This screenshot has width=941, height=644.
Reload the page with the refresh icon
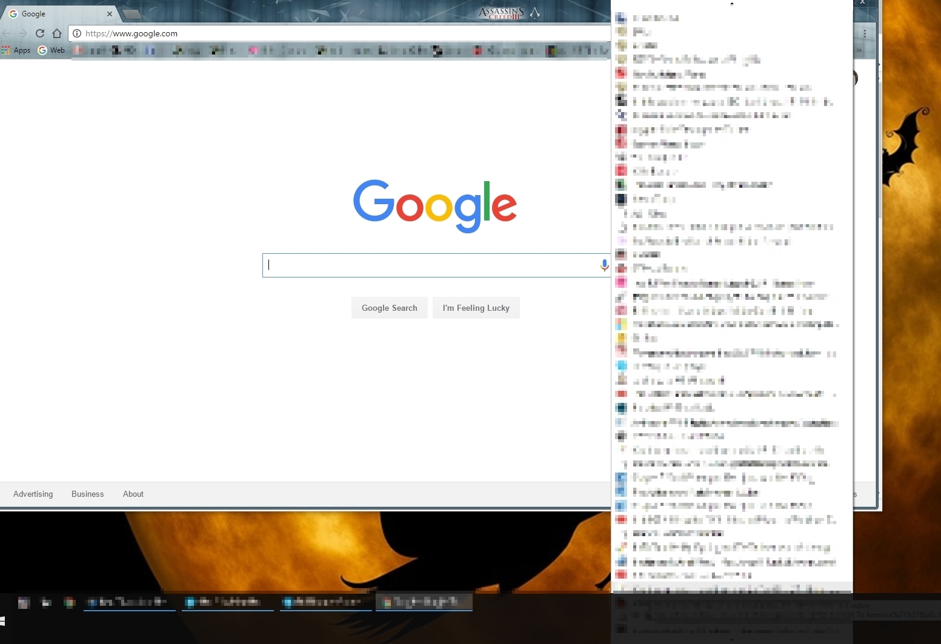pyautogui.click(x=40, y=33)
